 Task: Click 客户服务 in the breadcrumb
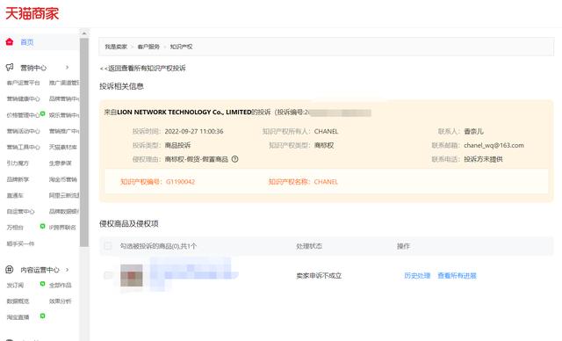(x=148, y=47)
